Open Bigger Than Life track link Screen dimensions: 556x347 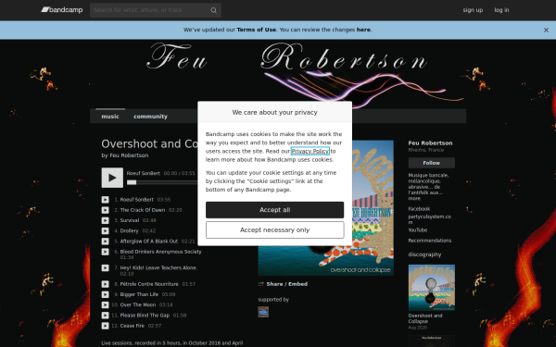(139, 294)
